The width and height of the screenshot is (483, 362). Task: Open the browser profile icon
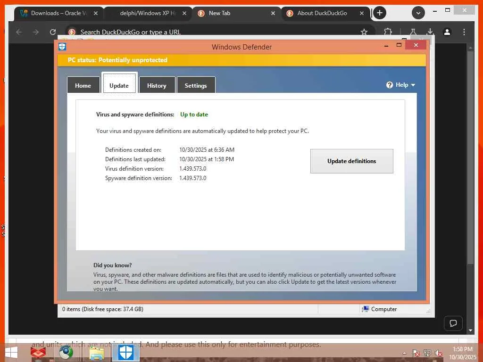click(x=447, y=32)
